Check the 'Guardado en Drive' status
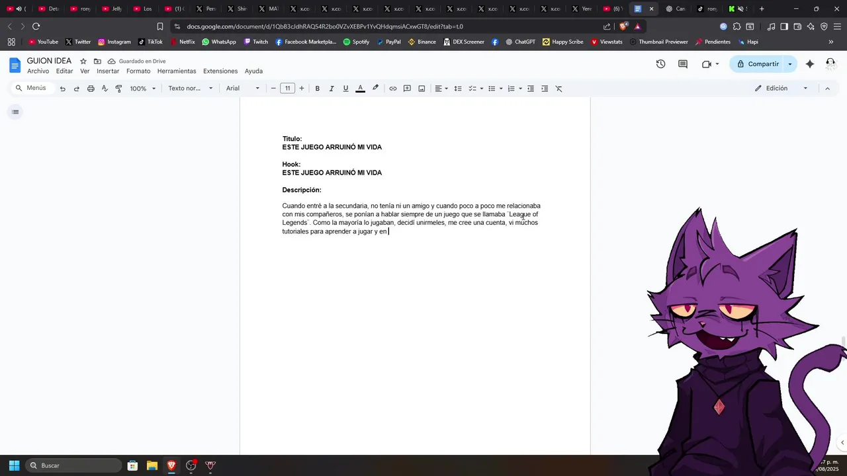Image resolution: width=847 pixels, height=476 pixels. coord(136,61)
